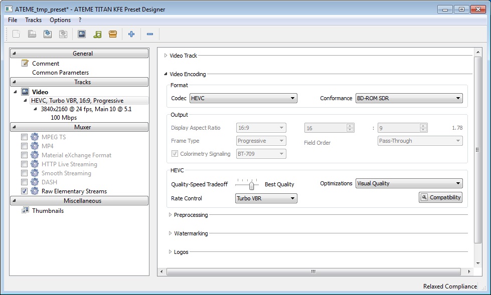Click the vertical scrollbar of settings panel
Image resolution: width=491 pixels, height=295 pixels.
click(x=477, y=150)
